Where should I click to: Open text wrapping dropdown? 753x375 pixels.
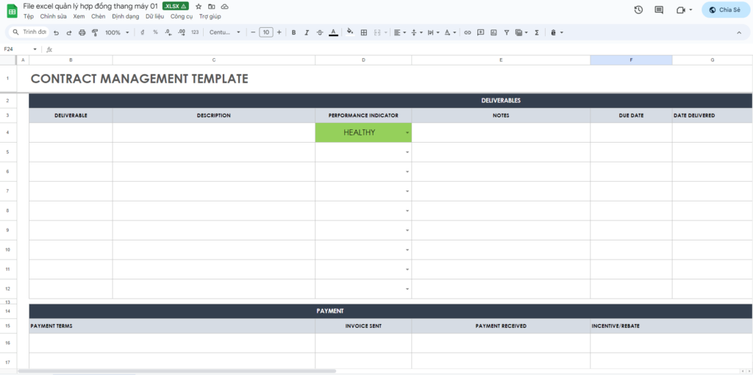coord(433,32)
